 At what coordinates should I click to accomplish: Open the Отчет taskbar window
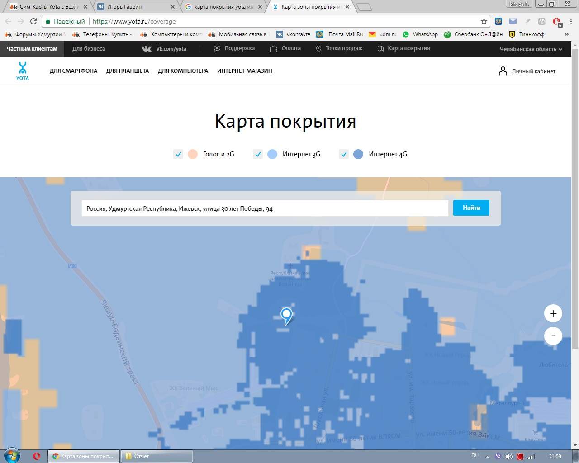click(157, 456)
